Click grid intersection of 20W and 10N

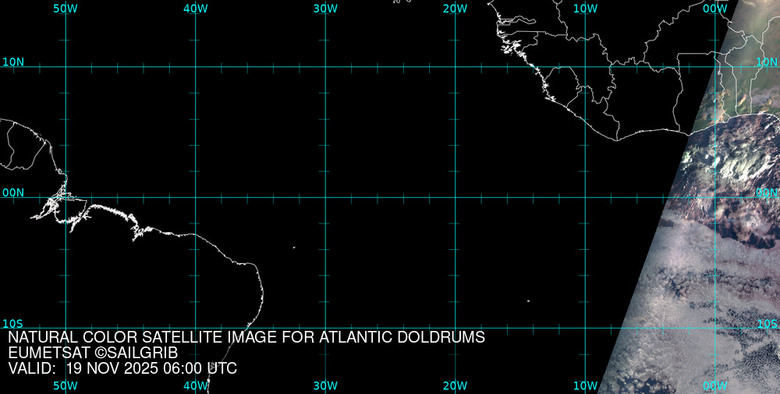455,67
